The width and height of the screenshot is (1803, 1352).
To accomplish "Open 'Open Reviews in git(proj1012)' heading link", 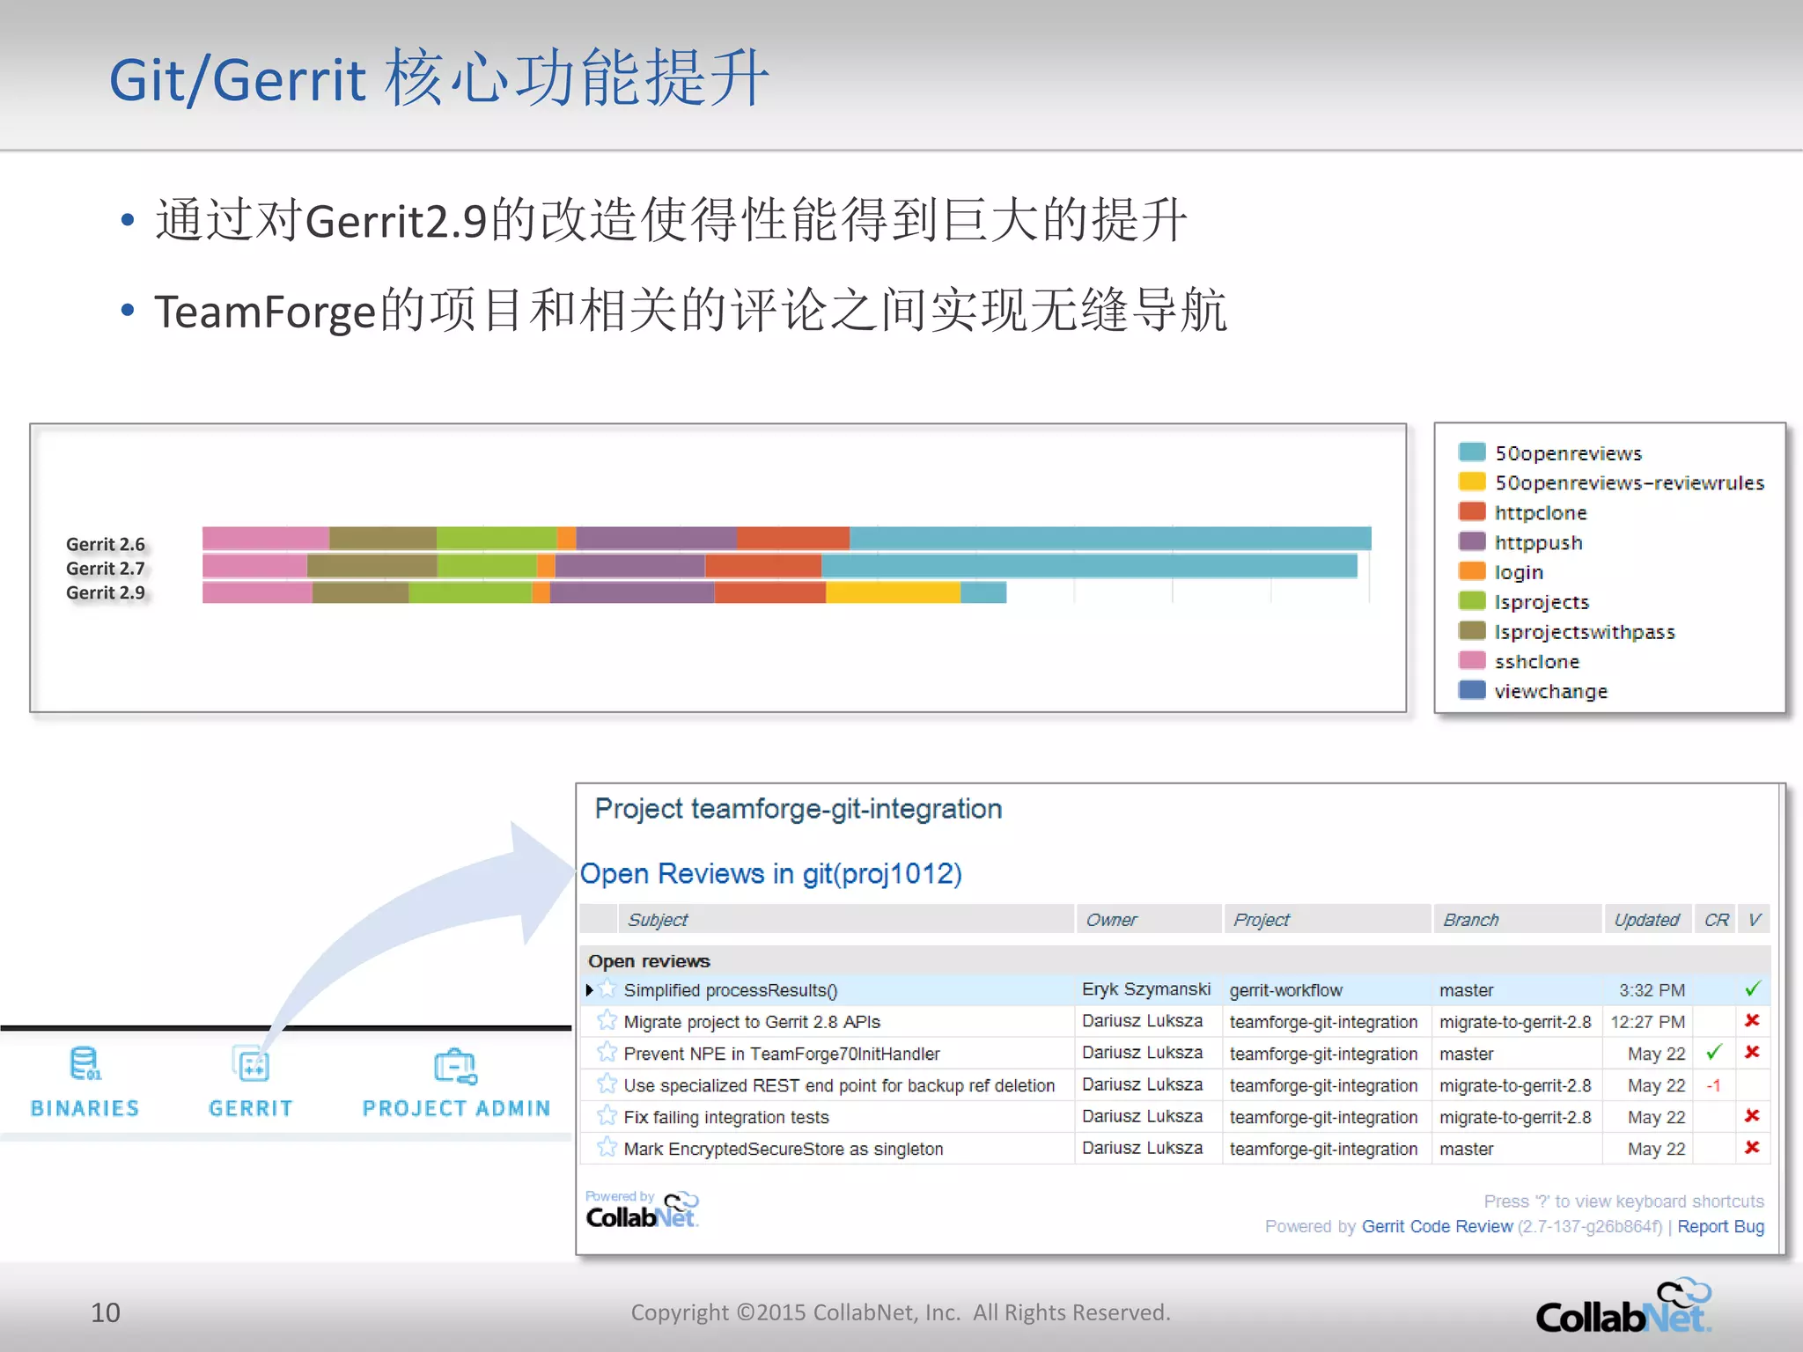I will pos(771,874).
